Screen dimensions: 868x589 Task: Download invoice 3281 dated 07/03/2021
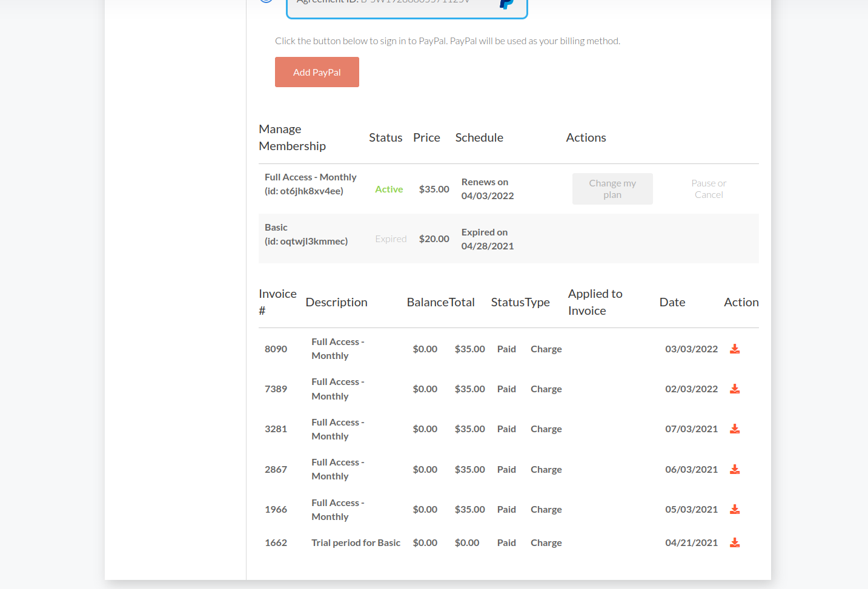coord(735,429)
